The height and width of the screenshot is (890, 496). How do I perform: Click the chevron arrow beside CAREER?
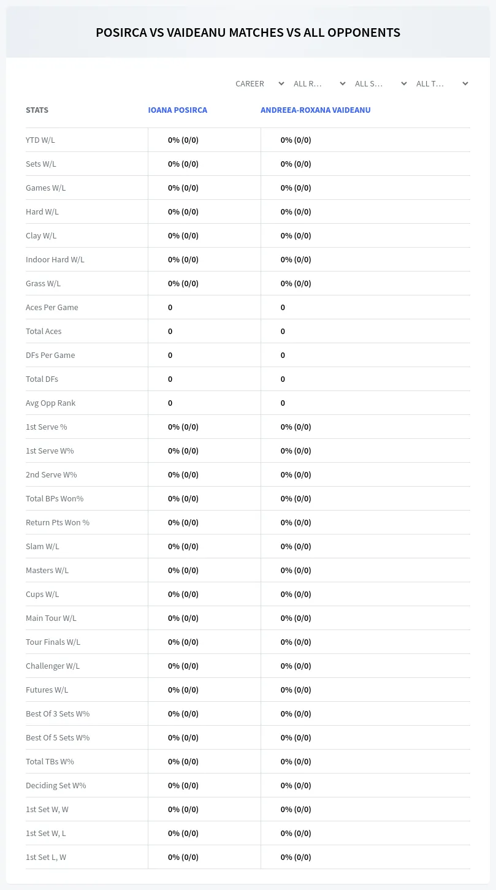(x=281, y=83)
